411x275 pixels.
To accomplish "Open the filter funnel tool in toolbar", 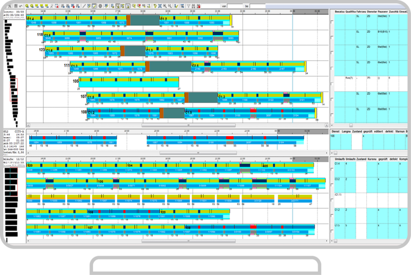I will [188, 6].
